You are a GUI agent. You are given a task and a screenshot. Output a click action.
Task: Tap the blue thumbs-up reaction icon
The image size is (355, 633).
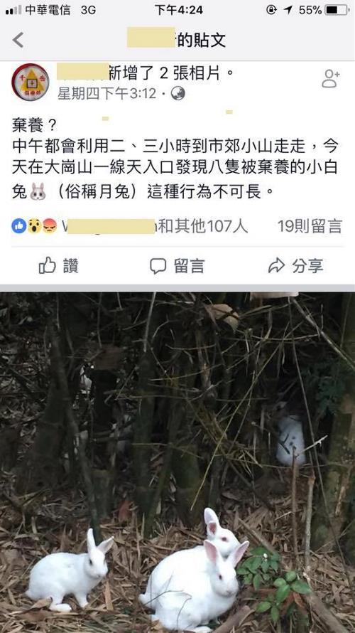[x=19, y=226]
